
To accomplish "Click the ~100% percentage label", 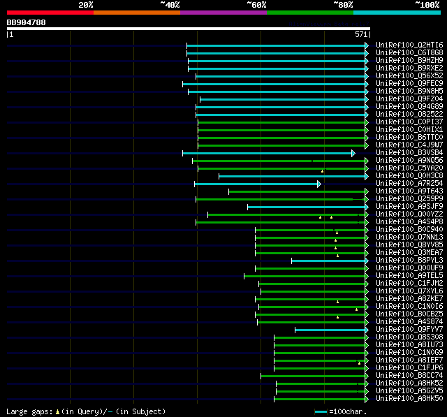I will pos(427,5).
